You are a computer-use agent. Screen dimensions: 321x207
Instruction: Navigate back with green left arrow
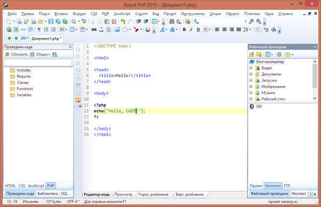[x=9, y=38]
